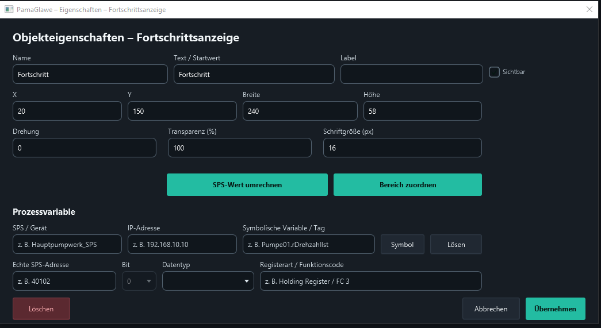Apply changes with Übernehmen
This screenshot has width=601, height=328.
(x=556, y=309)
